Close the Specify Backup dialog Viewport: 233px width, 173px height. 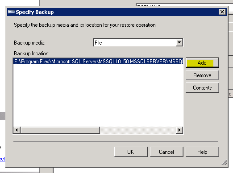pyautogui.click(x=222, y=12)
